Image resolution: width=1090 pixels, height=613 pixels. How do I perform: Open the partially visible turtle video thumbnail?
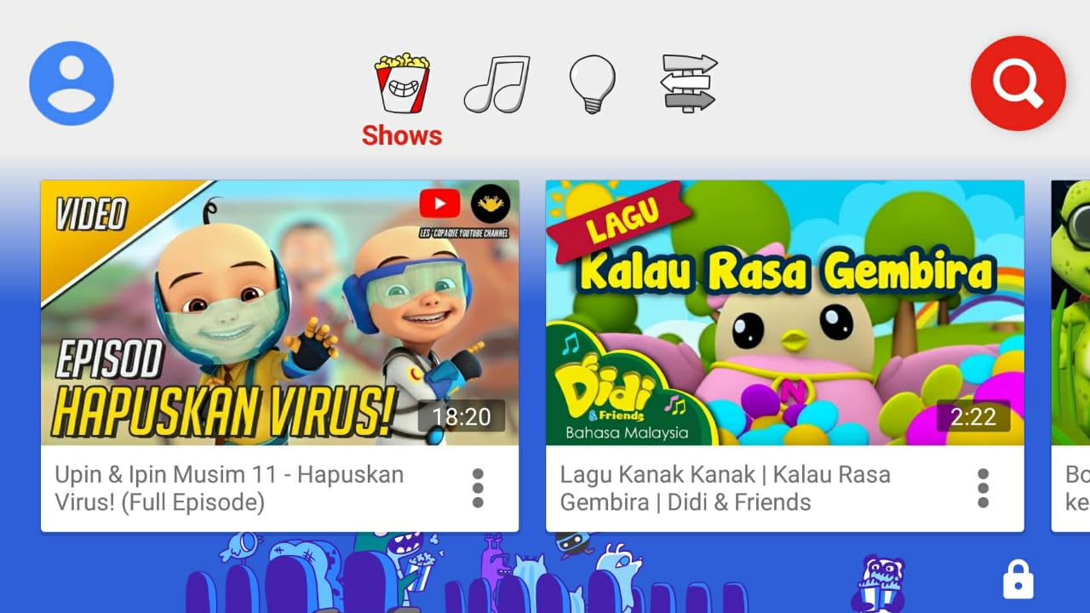tap(1070, 312)
